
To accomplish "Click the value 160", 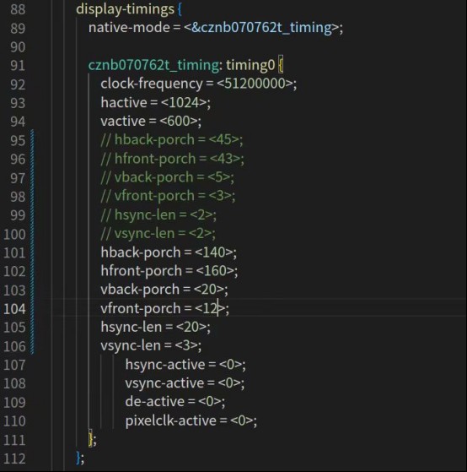I will (x=216, y=271).
